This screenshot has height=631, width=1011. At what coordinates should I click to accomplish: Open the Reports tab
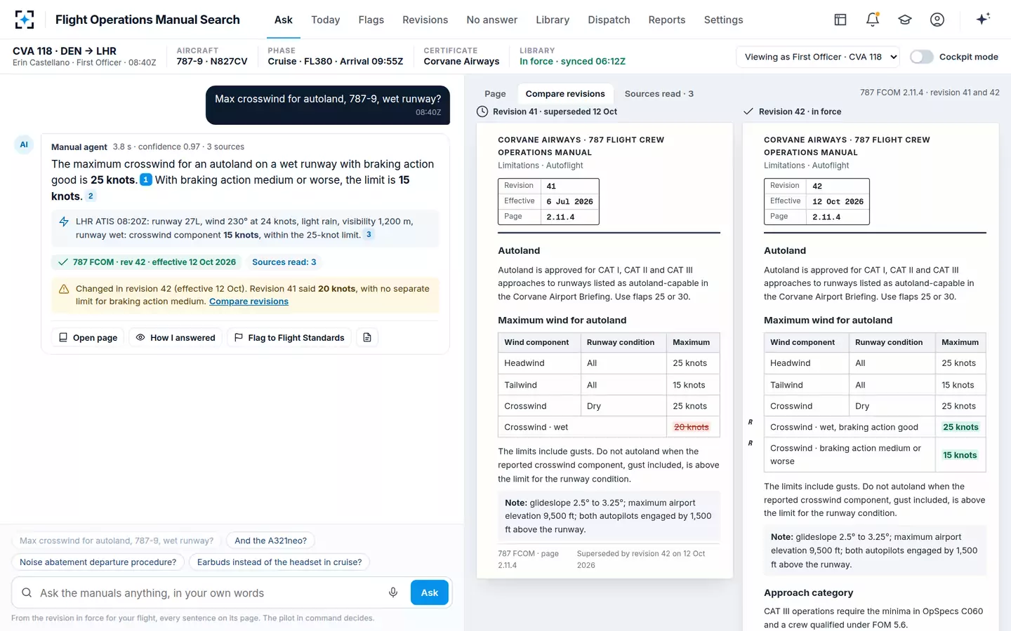(x=666, y=20)
